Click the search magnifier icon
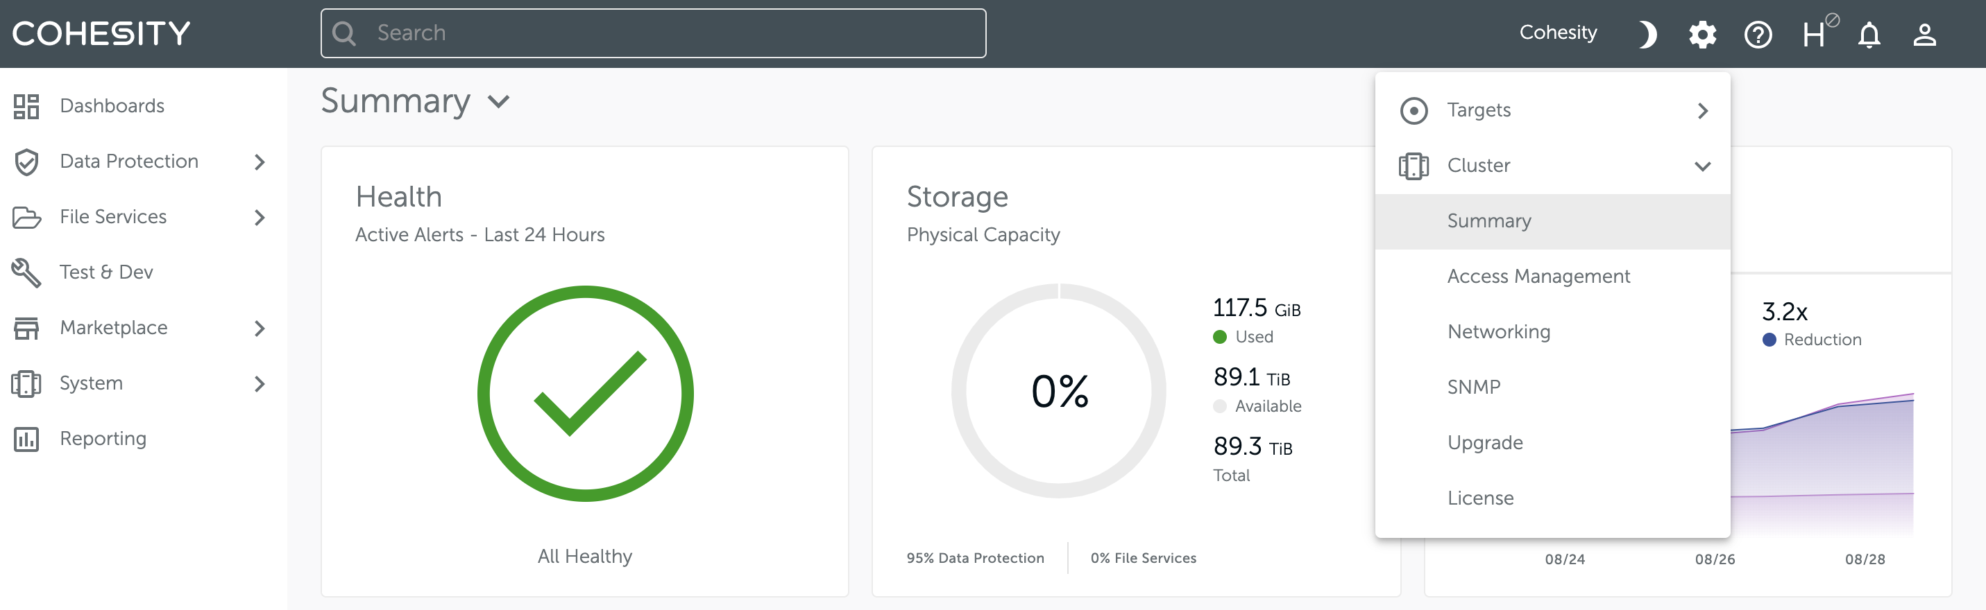The image size is (1986, 610). pyautogui.click(x=344, y=33)
